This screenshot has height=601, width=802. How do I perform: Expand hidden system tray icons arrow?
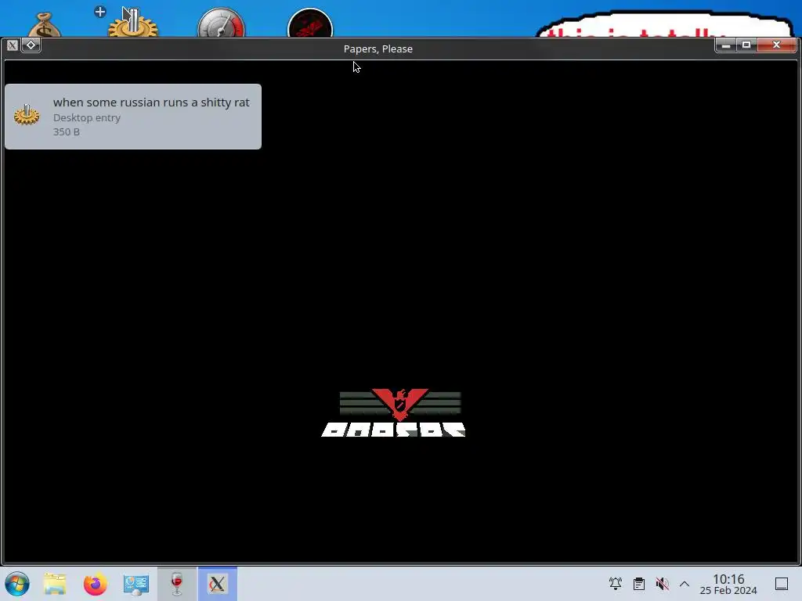(685, 584)
